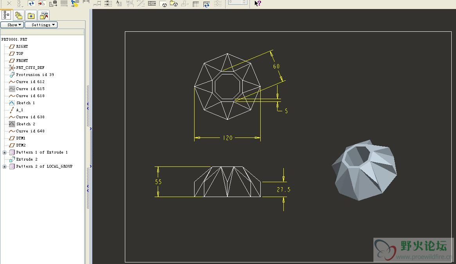Select 'Sketch 1' feature
Screen dimensions: 456x264
tap(25, 103)
